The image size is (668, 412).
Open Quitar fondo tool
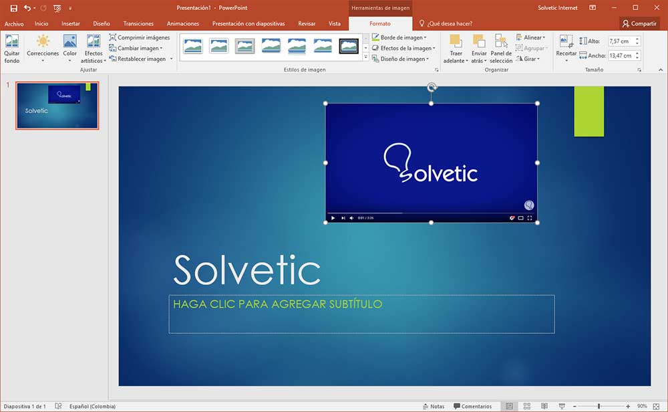[x=12, y=49]
